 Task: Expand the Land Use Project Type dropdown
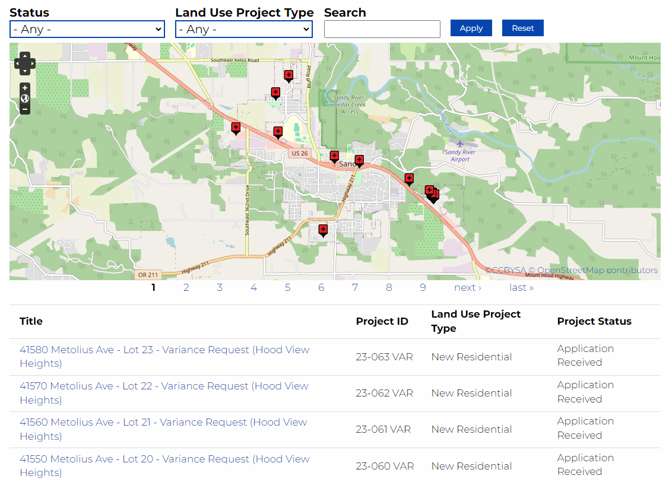[244, 29]
